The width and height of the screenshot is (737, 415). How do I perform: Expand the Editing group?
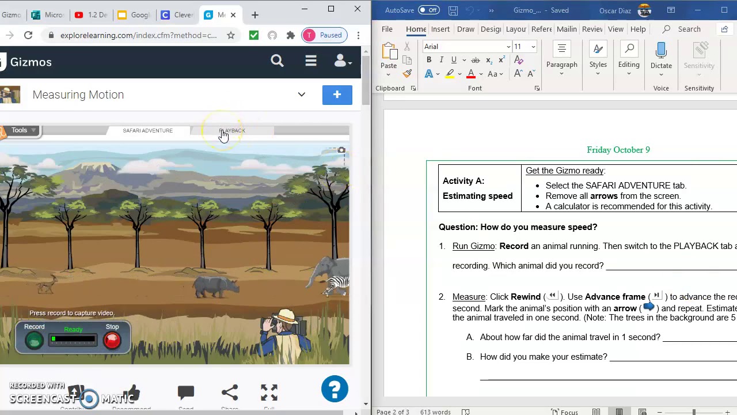[629, 58]
